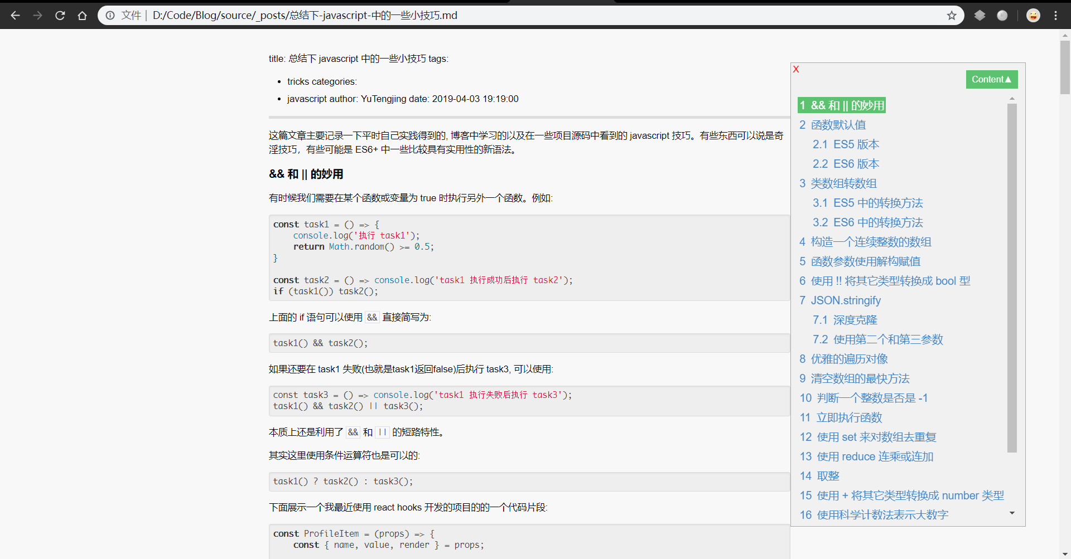Navigate to section 3 类数组转数组

[x=838, y=183]
